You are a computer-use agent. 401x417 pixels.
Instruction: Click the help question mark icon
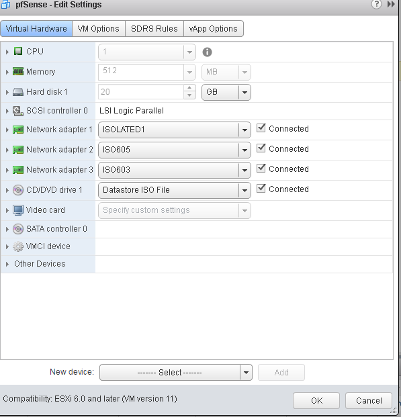(376, 4)
